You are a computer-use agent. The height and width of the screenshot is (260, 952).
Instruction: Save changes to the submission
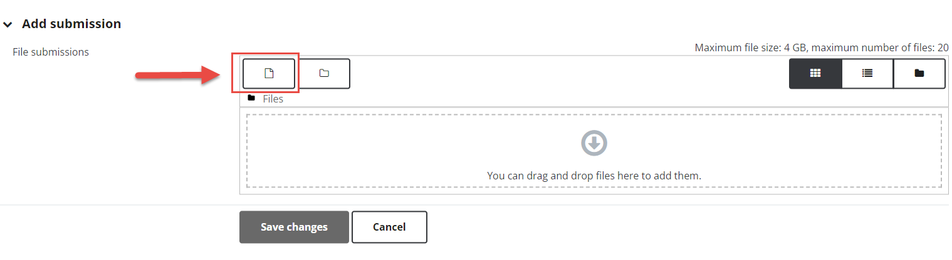click(x=294, y=227)
